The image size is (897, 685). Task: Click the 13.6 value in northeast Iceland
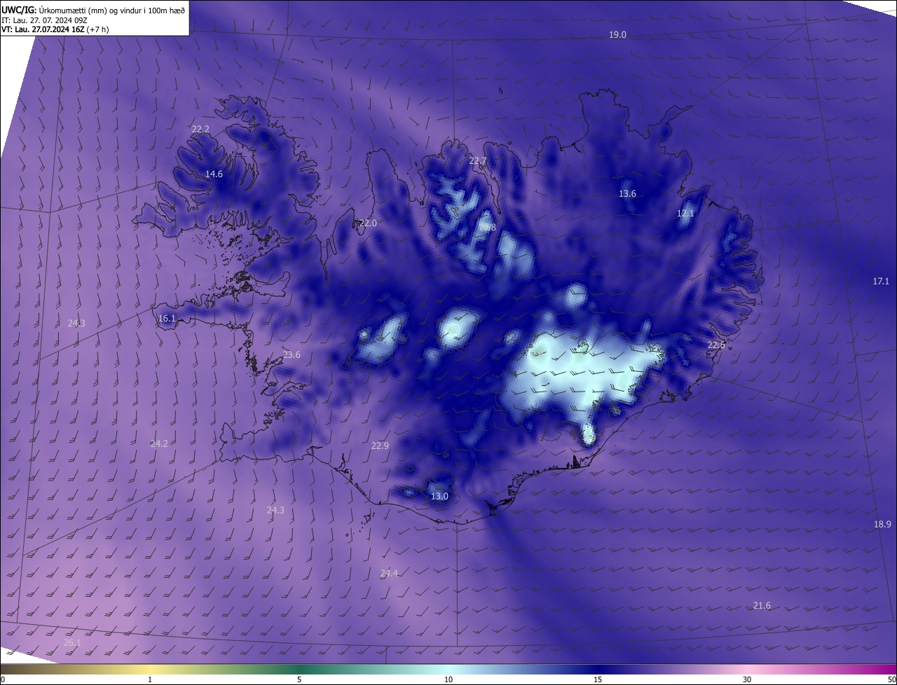[x=627, y=194]
